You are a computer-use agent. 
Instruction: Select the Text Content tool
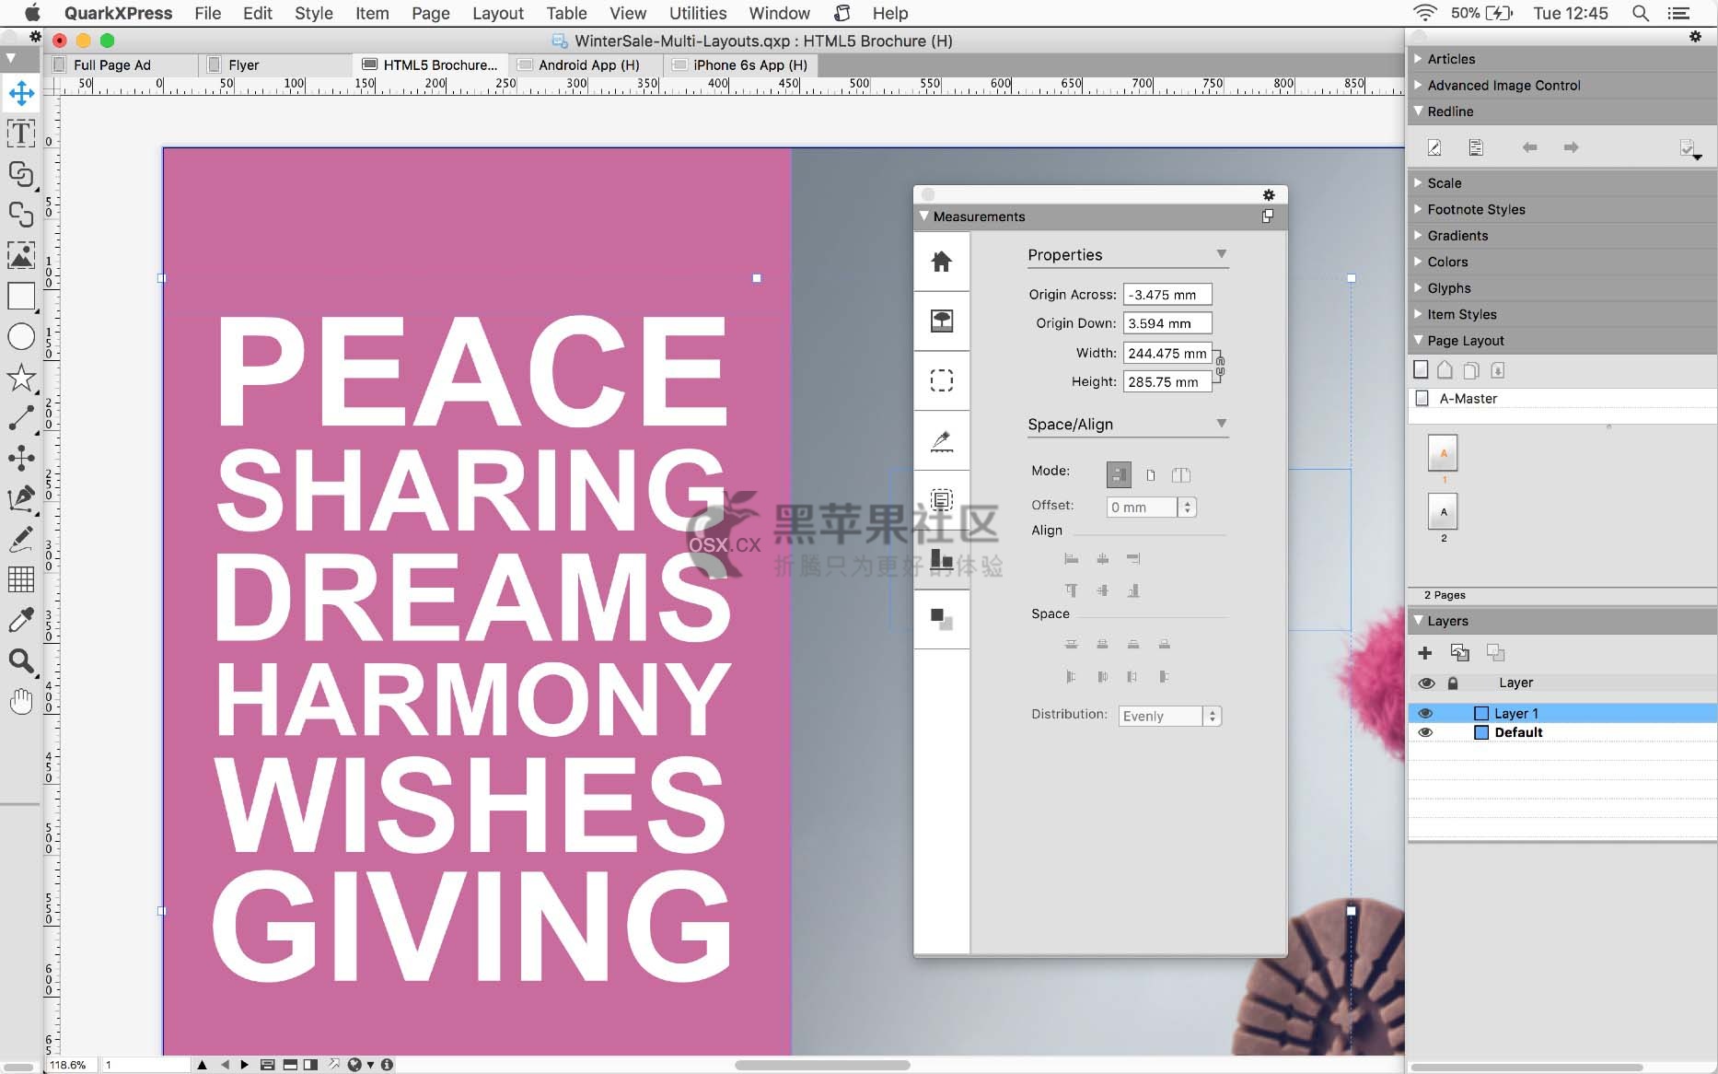pyautogui.click(x=21, y=134)
